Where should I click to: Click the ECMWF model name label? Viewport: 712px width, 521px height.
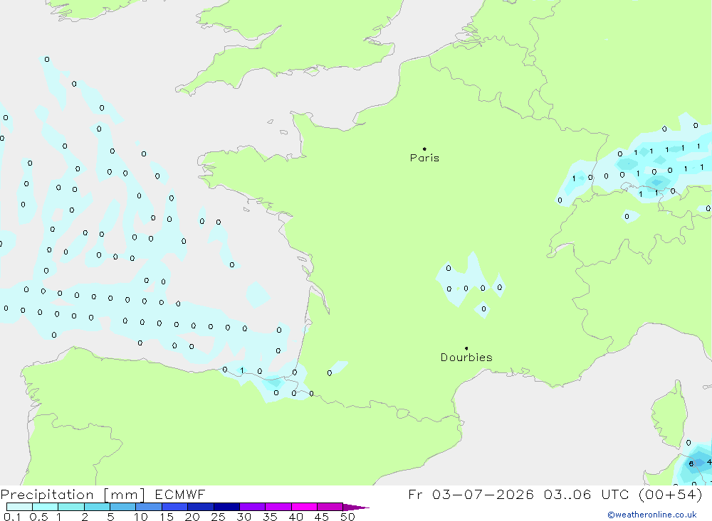(x=180, y=495)
